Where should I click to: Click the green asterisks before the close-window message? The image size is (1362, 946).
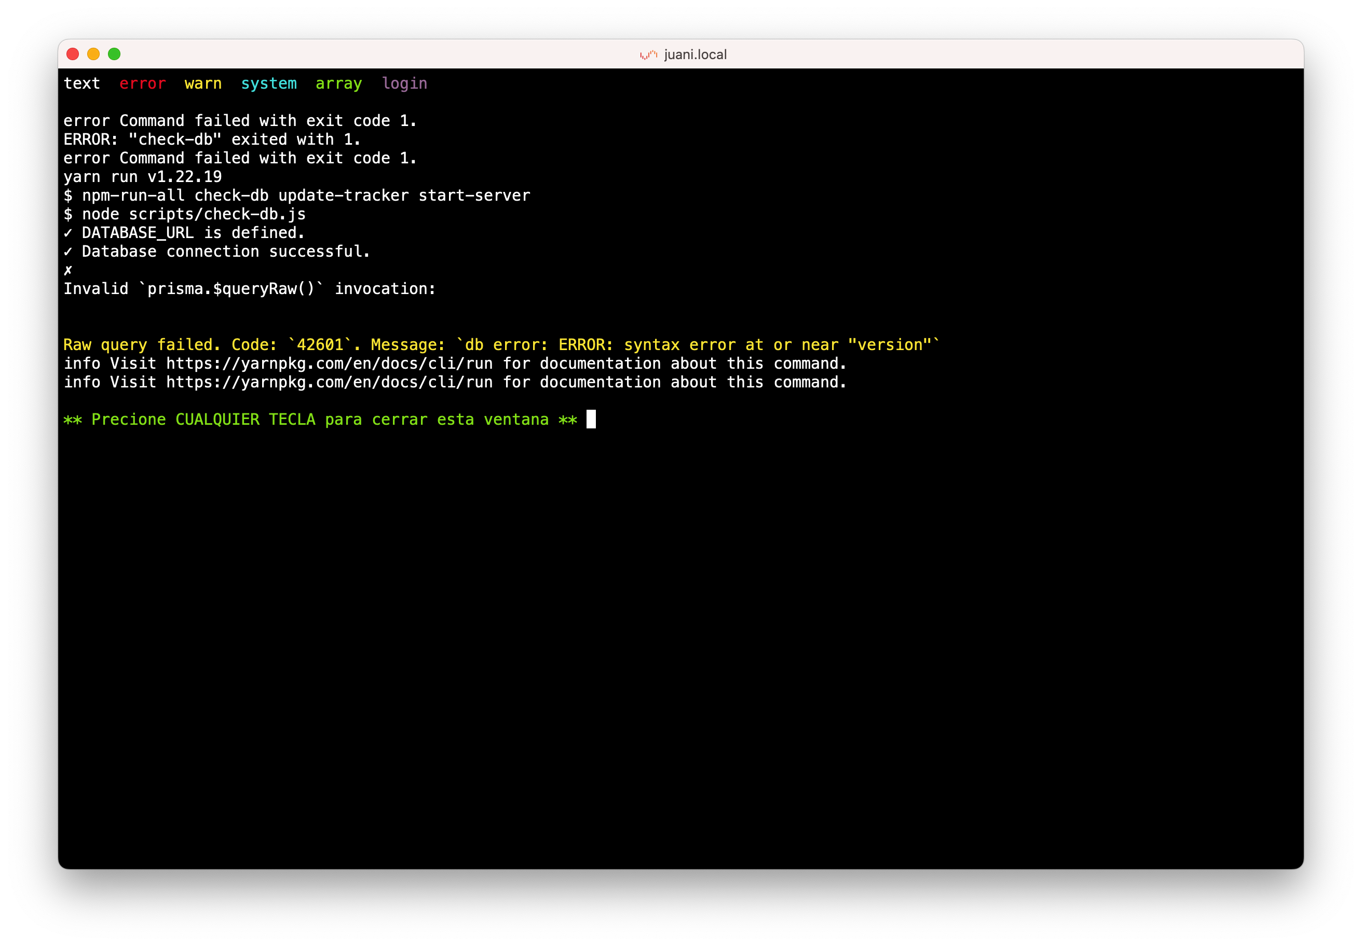pos(72,420)
